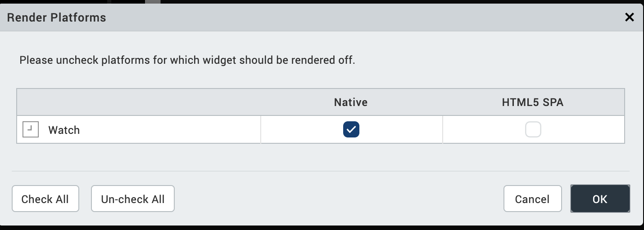Image resolution: width=644 pixels, height=230 pixels.
Task: Click the empty space between Un-check All and Cancel
Action: click(x=338, y=199)
